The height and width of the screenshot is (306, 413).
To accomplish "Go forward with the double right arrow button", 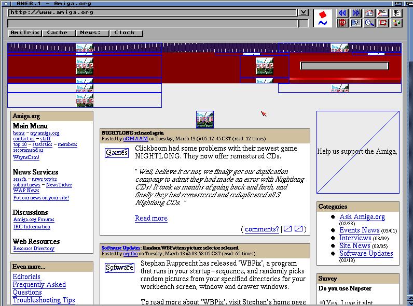I will [356, 13].
